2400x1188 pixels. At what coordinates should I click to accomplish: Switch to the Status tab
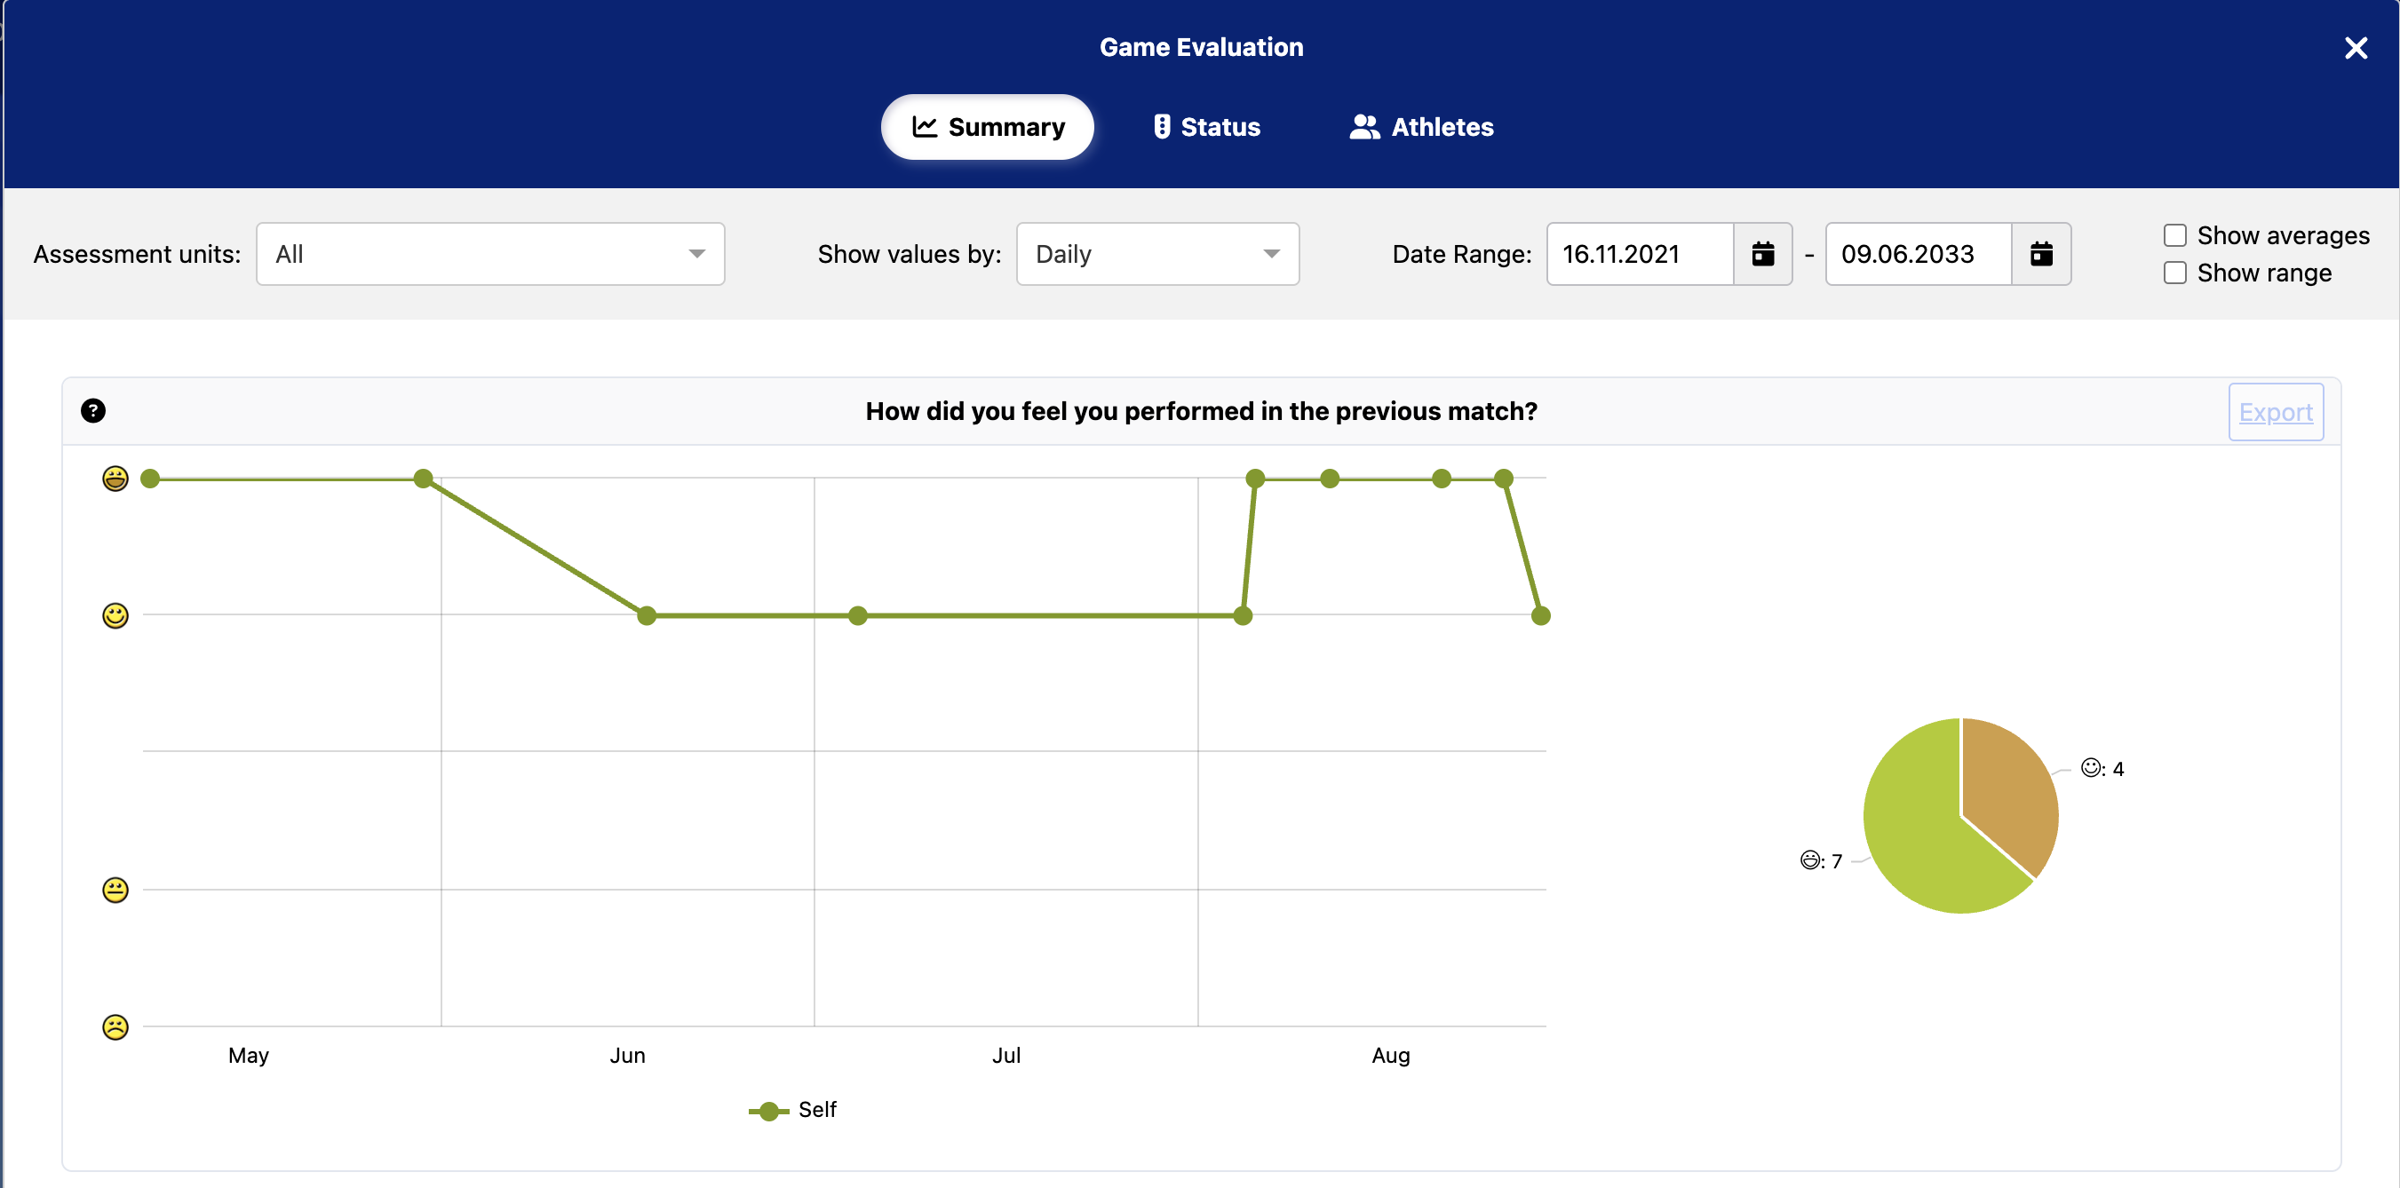pyautogui.click(x=1206, y=128)
